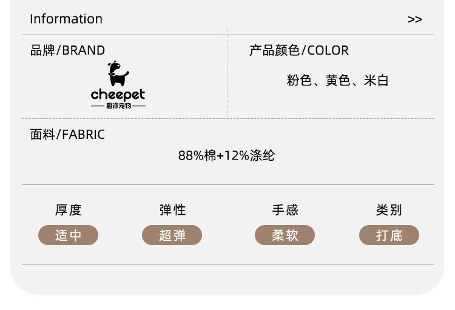Select the 适中 thickness pill

point(68,235)
